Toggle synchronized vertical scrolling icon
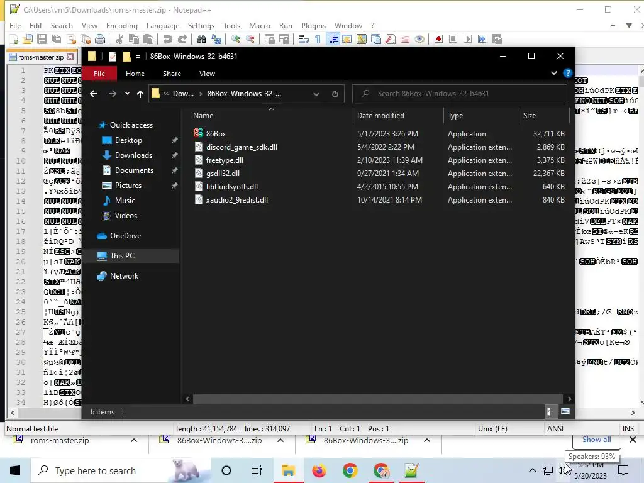The width and height of the screenshot is (644, 483). tap(269, 39)
